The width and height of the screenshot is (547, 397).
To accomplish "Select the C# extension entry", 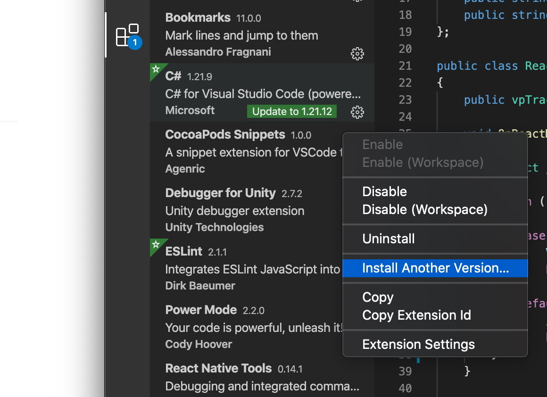I will click(262, 92).
